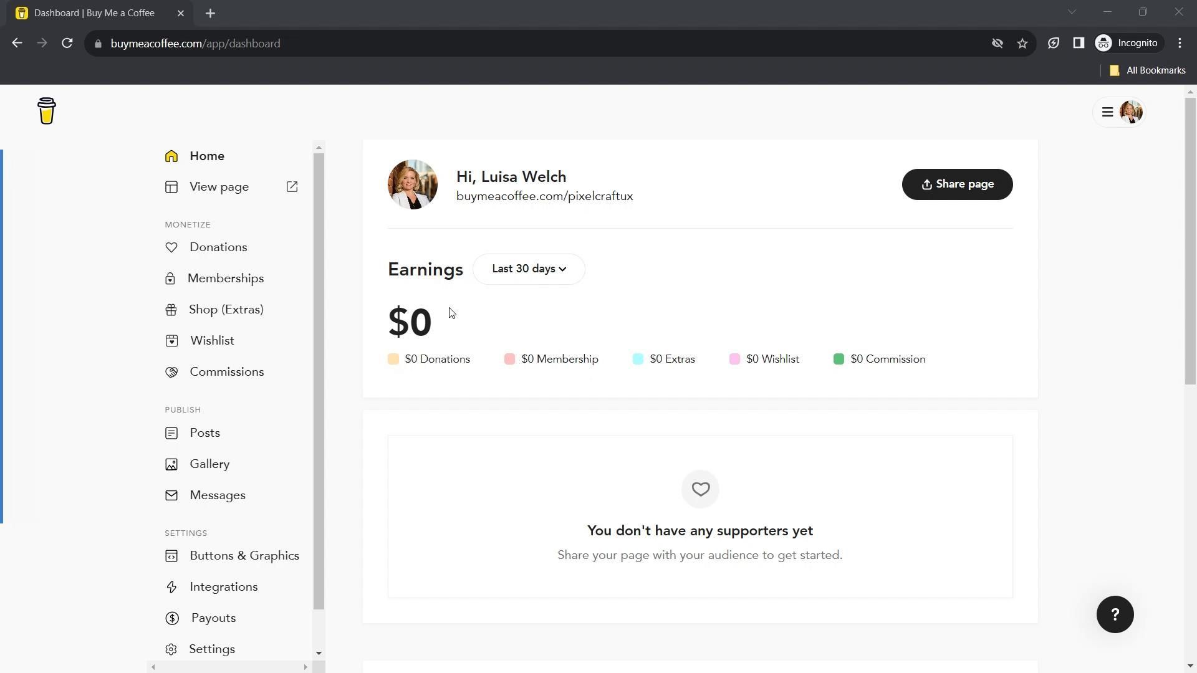
Task: Open the help question mark bubble
Action: [1115, 614]
